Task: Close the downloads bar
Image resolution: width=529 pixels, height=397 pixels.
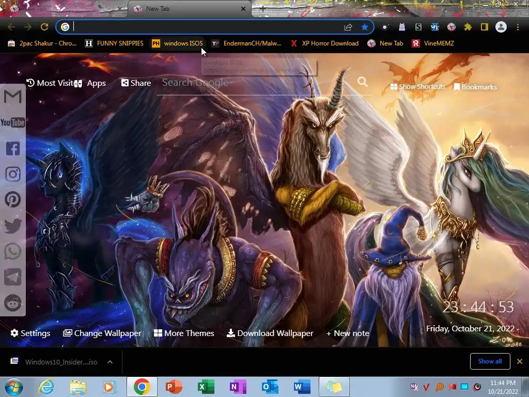Action: coord(520,361)
